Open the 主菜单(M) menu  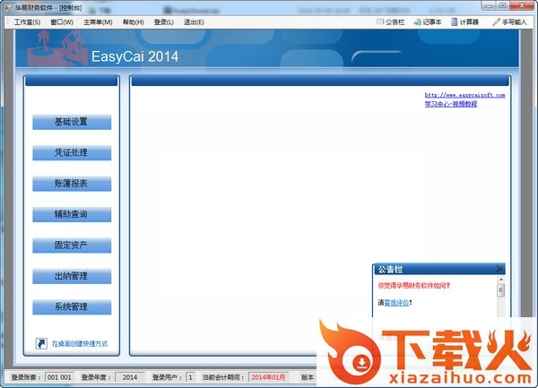click(98, 22)
